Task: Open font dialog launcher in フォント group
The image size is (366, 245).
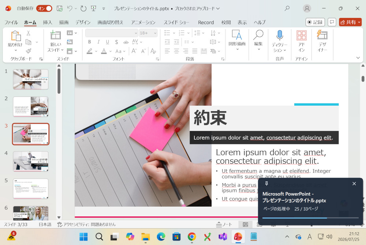Action: 157,59
